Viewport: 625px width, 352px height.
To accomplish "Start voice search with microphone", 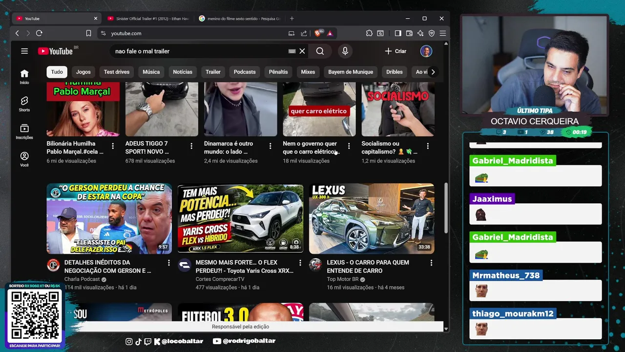I will (x=345, y=51).
